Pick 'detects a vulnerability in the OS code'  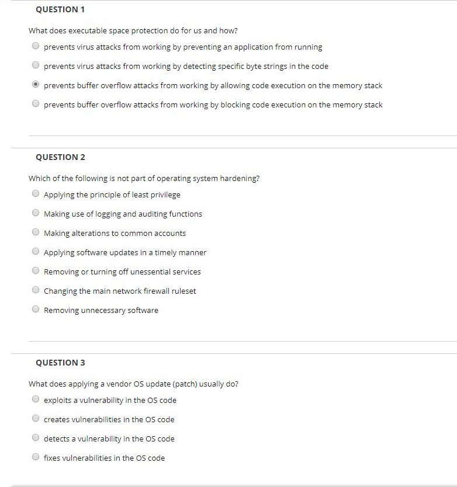pyautogui.click(x=36, y=437)
